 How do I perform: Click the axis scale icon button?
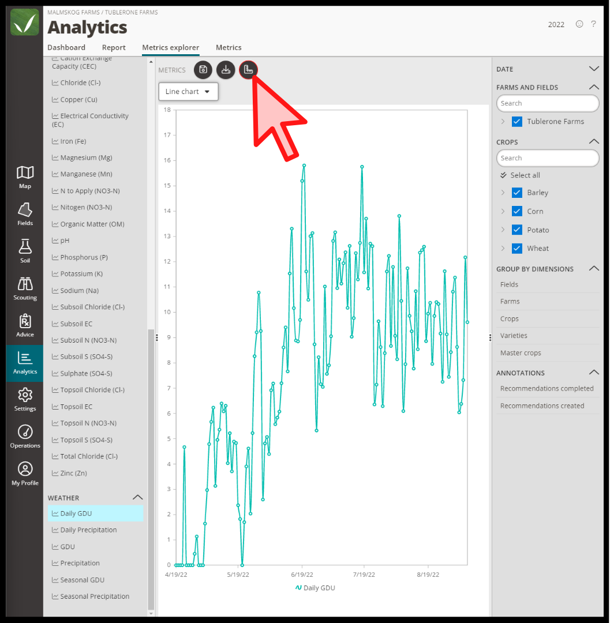248,70
